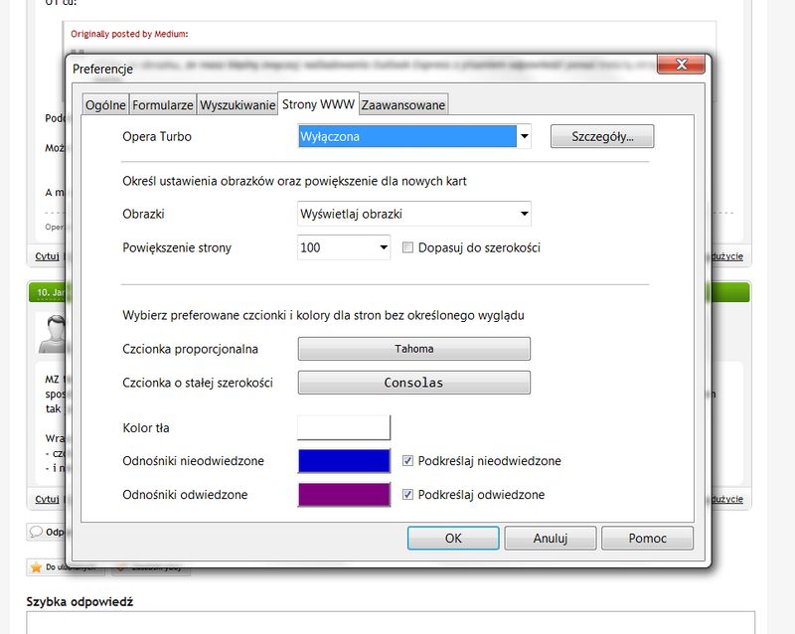Click the Anuluj button
This screenshot has height=634, width=795.
(x=550, y=538)
